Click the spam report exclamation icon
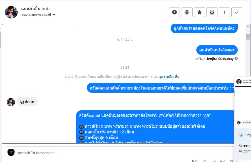251x162 pixels. pos(174,12)
